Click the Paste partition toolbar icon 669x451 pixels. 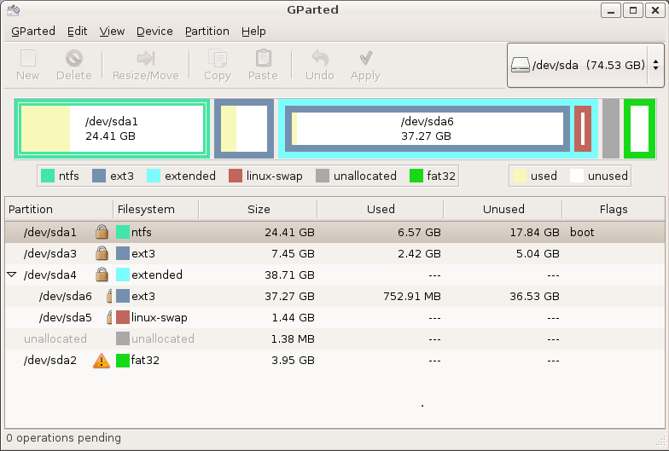click(x=263, y=58)
